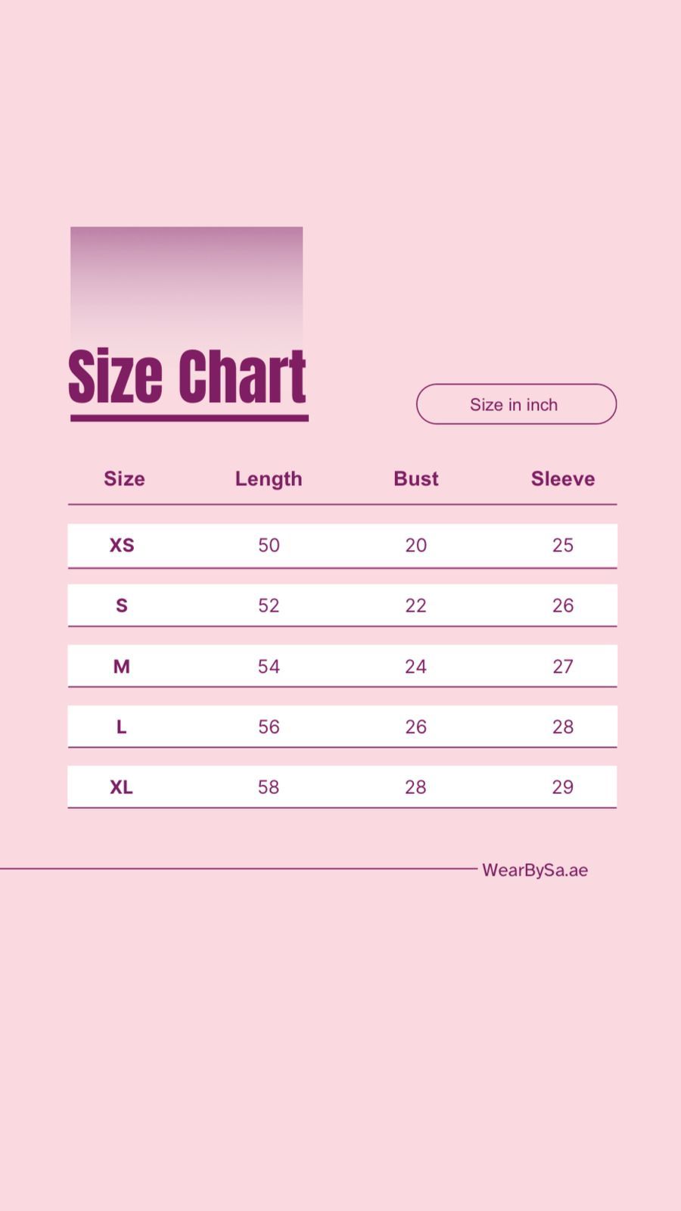Screen dimensions: 681x1211
Task: Select the XS size row label
Action: tap(122, 545)
